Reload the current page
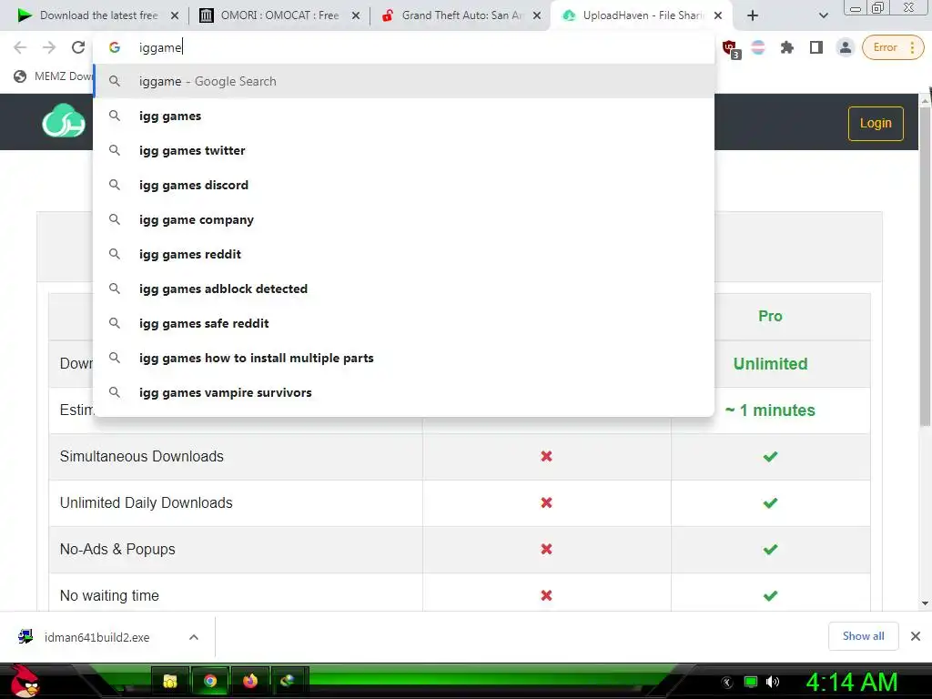This screenshot has height=699, width=932. pyautogui.click(x=78, y=47)
